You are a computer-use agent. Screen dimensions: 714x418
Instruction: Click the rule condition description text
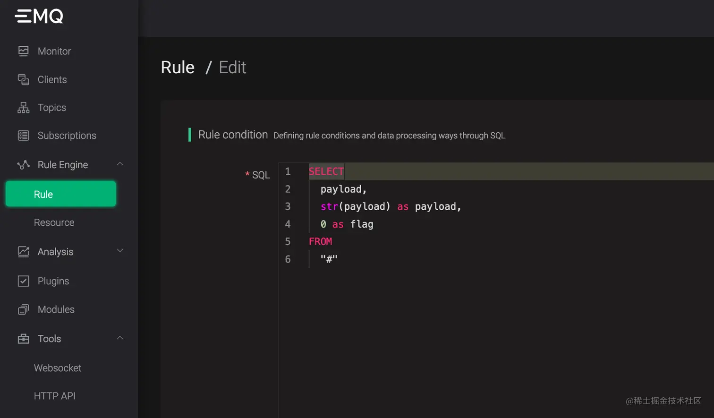(389, 136)
